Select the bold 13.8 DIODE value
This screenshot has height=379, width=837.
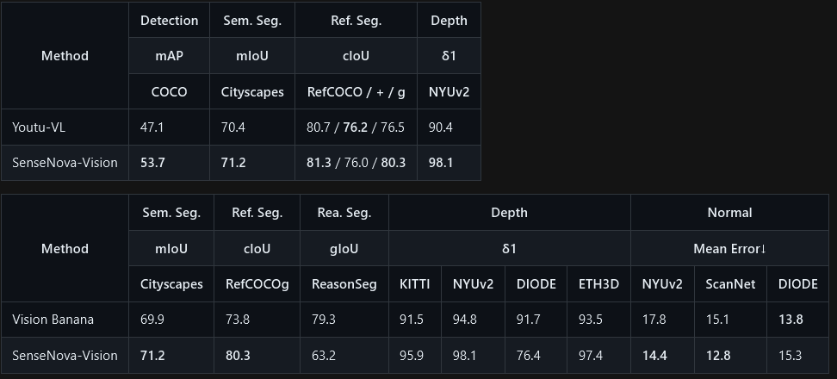coord(790,320)
